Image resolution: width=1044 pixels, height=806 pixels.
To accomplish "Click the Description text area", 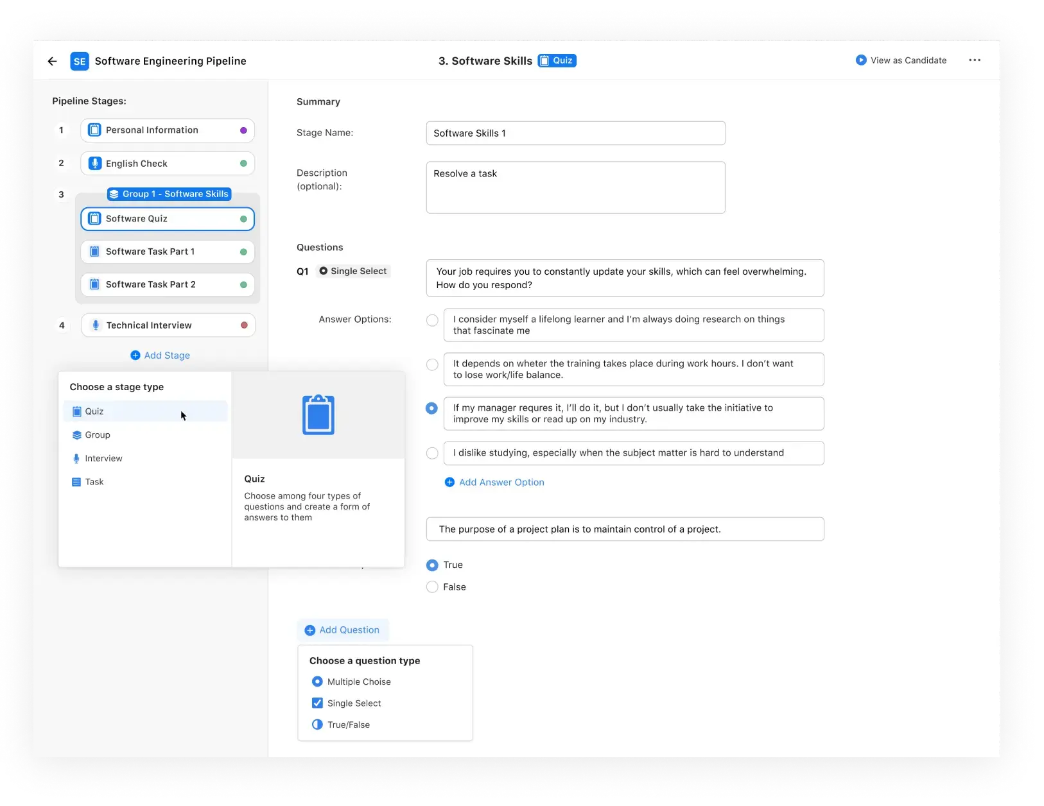I will pos(576,187).
